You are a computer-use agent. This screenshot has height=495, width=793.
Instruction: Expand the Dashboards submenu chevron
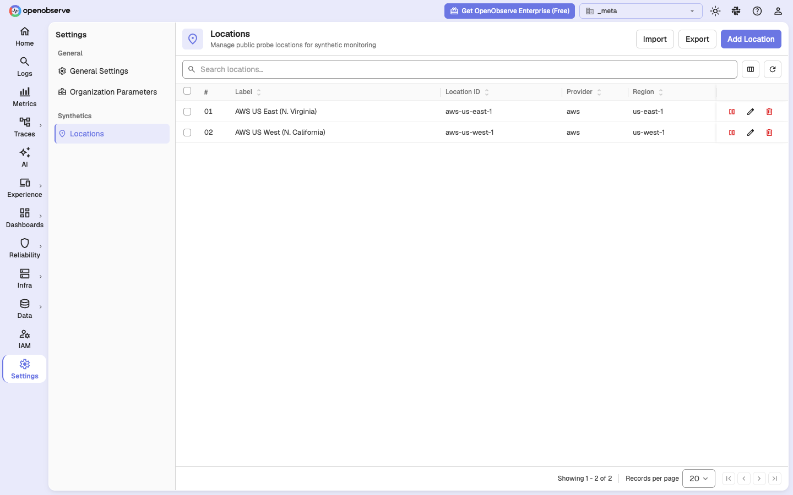(41, 216)
